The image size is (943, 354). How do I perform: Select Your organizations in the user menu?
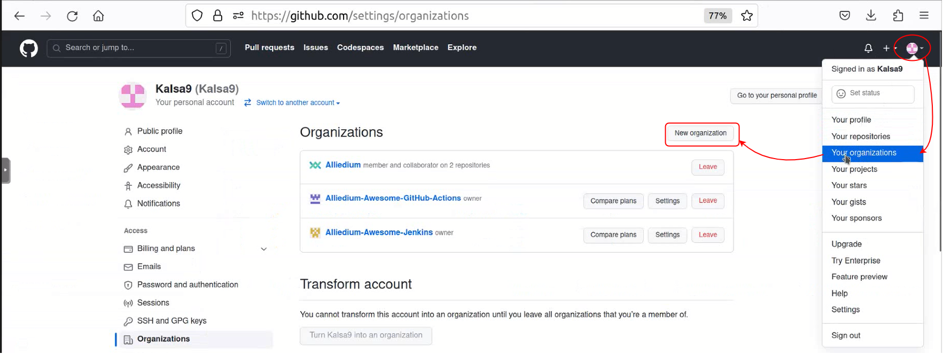coord(872,153)
